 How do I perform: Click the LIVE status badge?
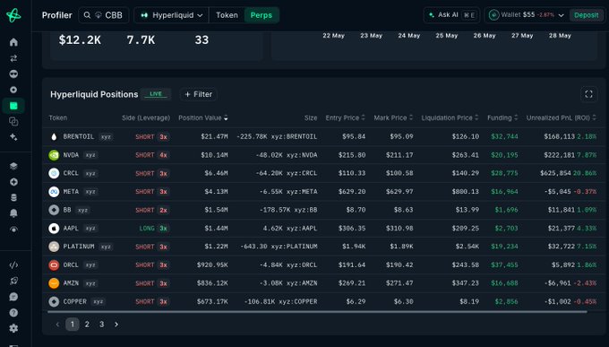[x=156, y=94]
